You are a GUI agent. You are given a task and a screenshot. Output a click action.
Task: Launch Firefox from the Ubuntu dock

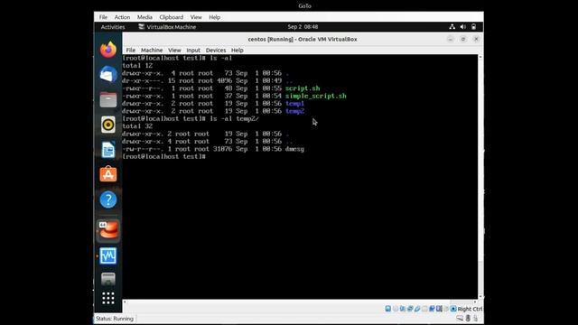pyautogui.click(x=108, y=50)
